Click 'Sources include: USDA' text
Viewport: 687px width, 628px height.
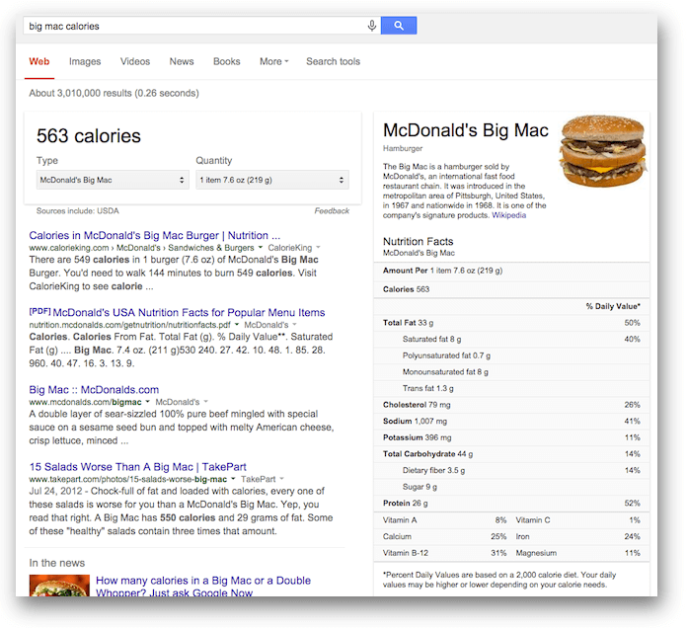pyautogui.click(x=78, y=210)
